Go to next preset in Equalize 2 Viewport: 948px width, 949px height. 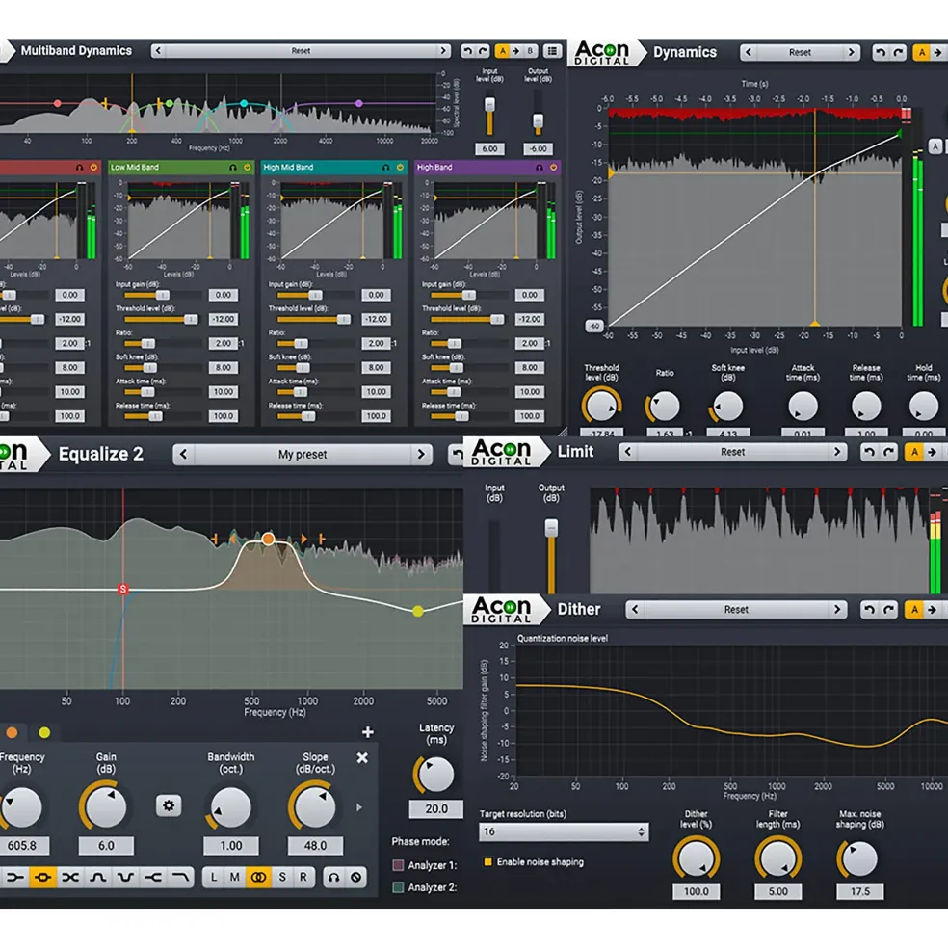pos(421,455)
